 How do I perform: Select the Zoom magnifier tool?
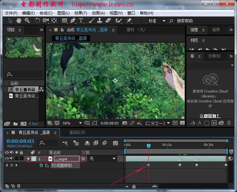point(27,21)
